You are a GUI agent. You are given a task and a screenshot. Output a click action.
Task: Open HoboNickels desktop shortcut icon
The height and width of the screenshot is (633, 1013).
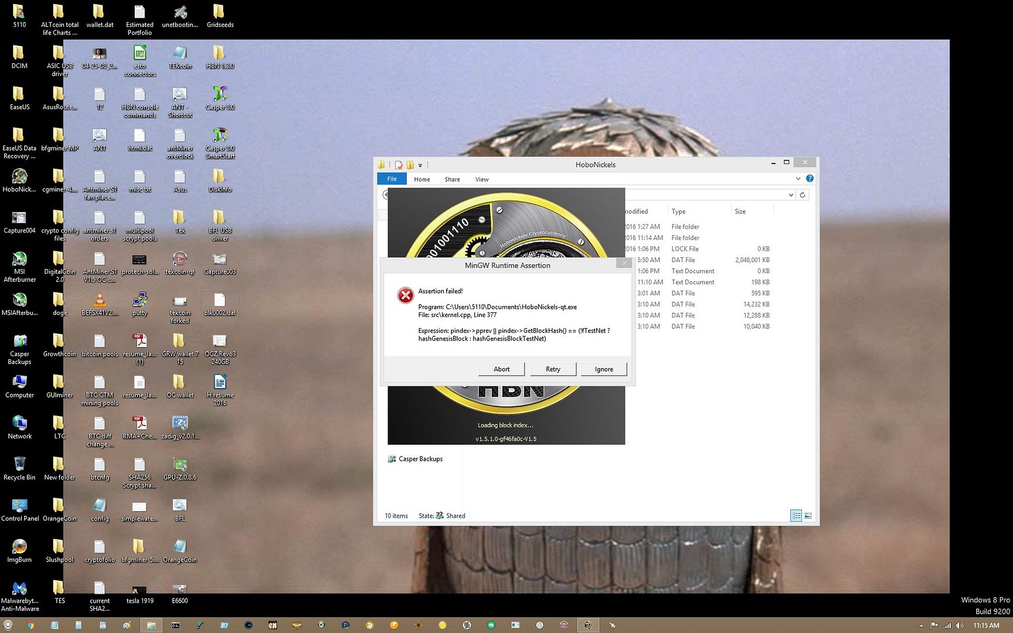coord(19,181)
